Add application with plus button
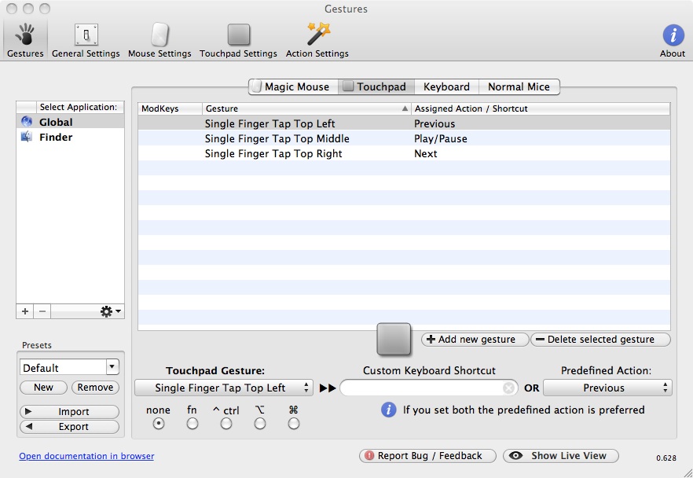 (x=25, y=311)
